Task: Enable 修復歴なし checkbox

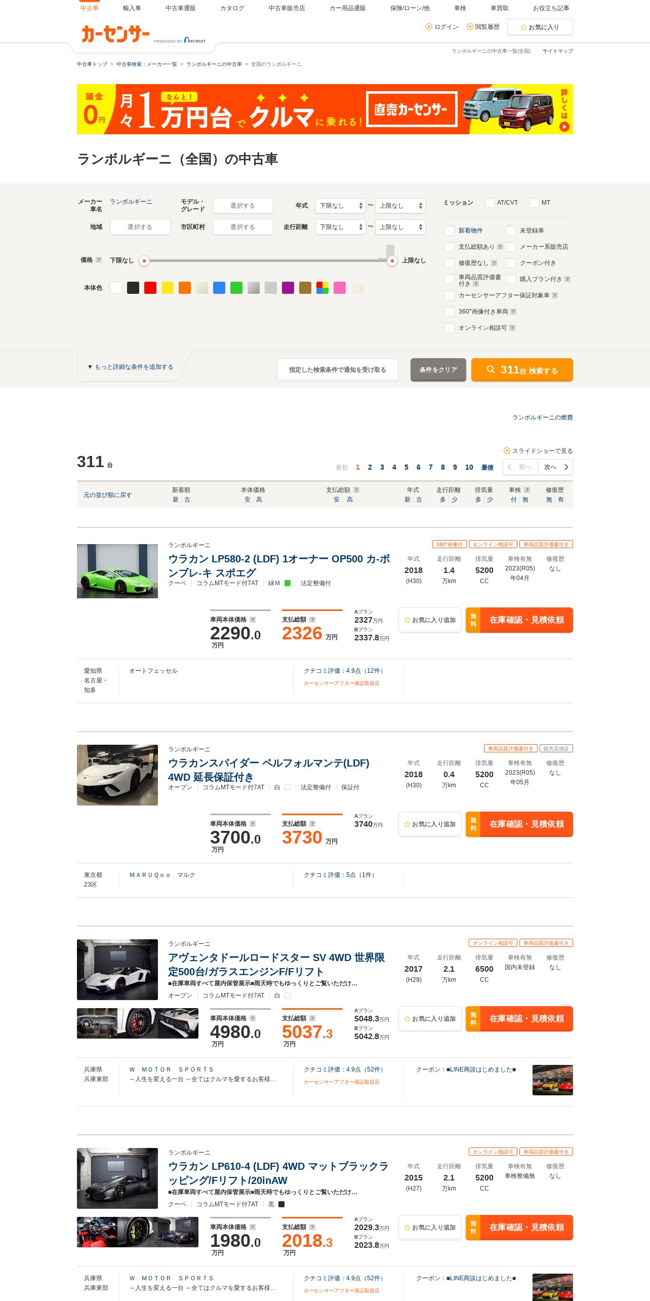Action: 449,263
